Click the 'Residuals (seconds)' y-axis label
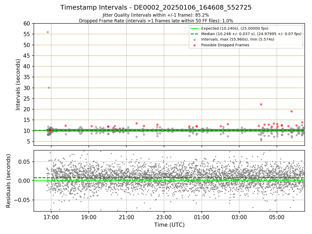This screenshot has height=234, width=312. click(x=9, y=181)
